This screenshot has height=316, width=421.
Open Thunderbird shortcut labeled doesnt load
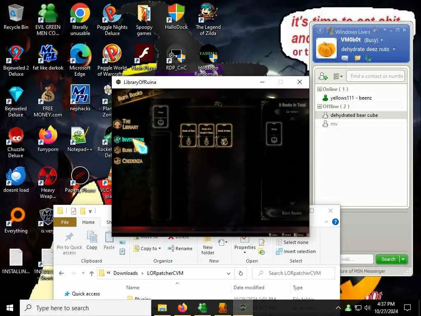pyautogui.click(x=16, y=180)
